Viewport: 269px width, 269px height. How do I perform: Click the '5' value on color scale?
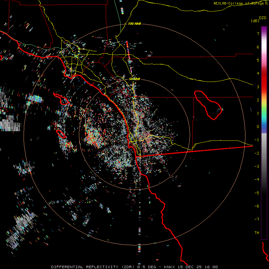click(x=258, y=60)
